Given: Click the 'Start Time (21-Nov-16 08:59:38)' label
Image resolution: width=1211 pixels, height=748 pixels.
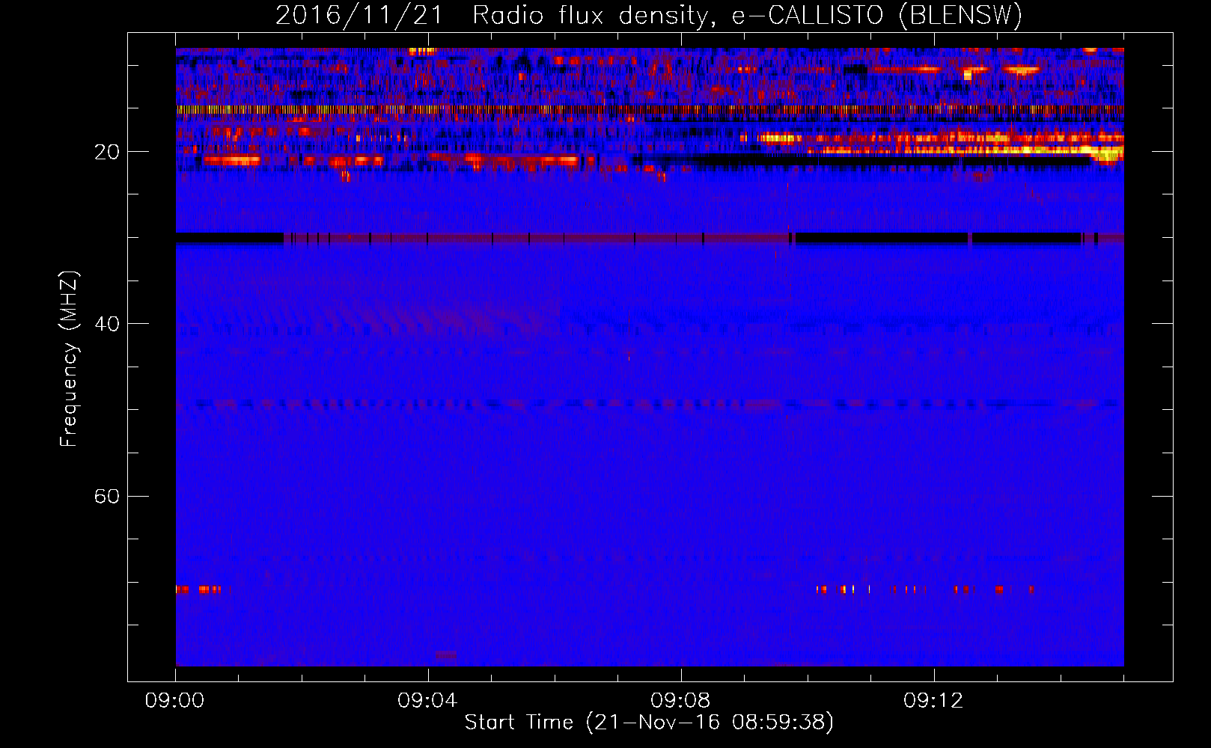Looking at the screenshot, I should 649,723.
